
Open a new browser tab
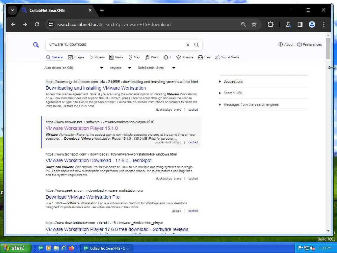tap(102, 10)
